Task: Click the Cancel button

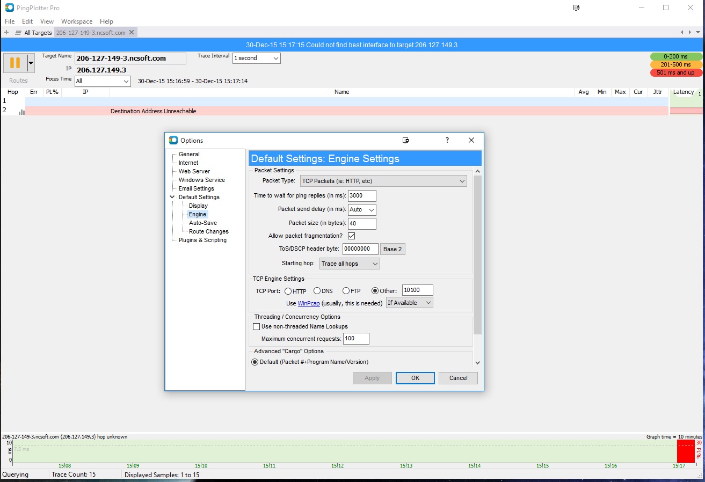Action: pyautogui.click(x=458, y=378)
